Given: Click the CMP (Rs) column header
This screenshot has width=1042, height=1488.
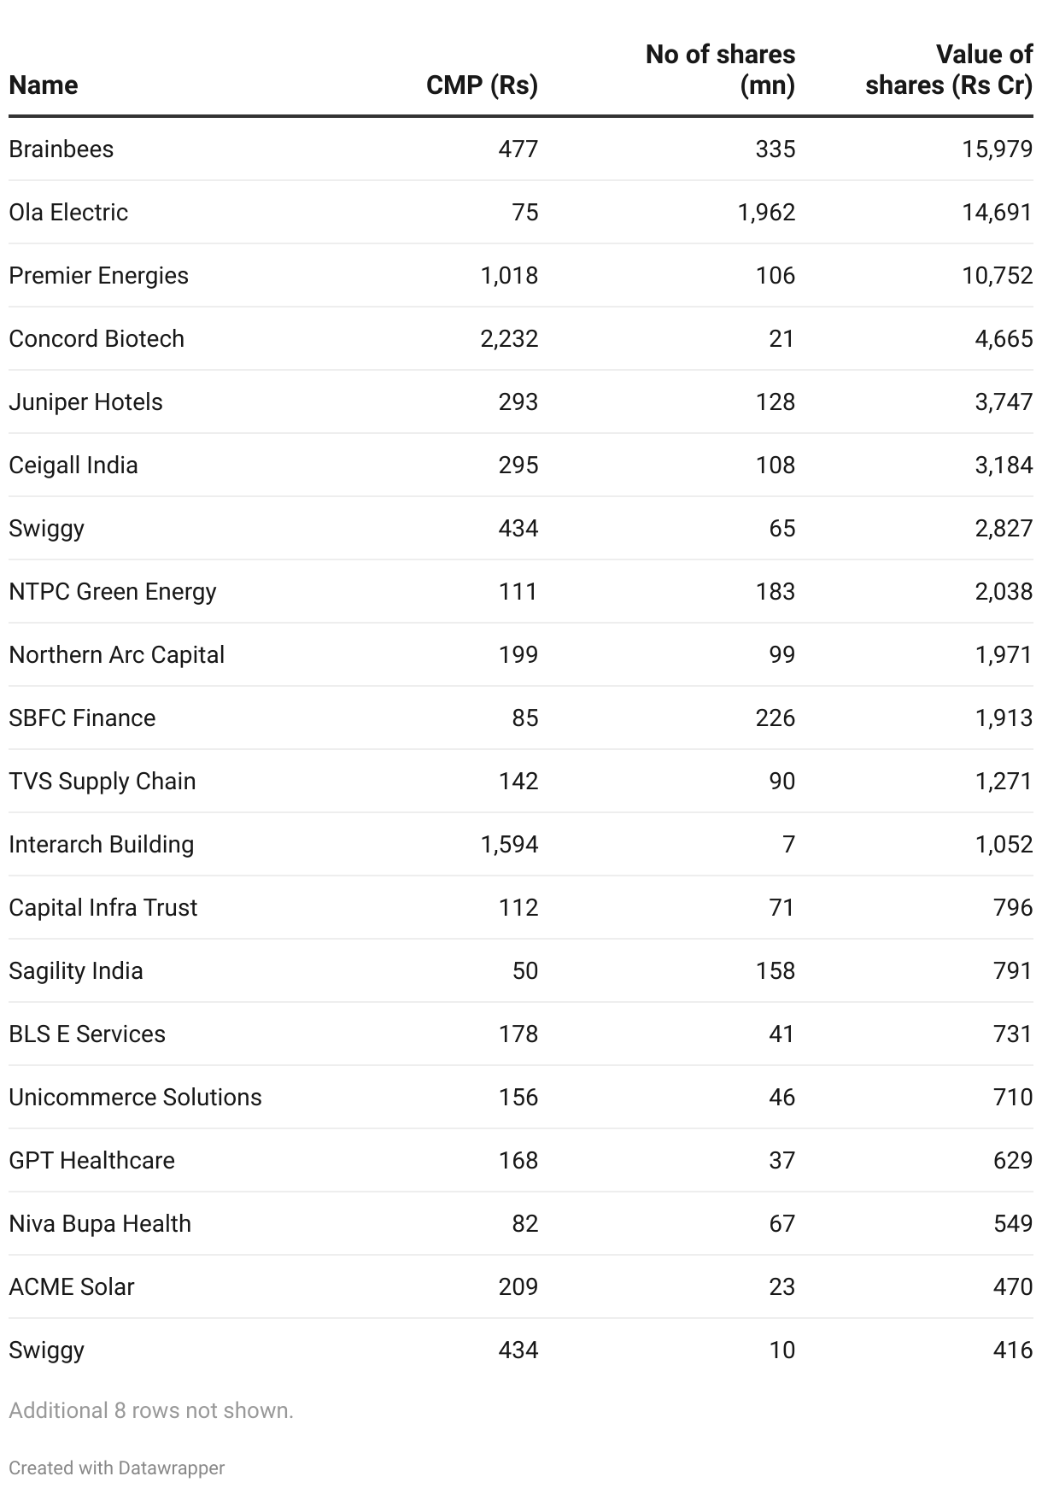Looking at the screenshot, I should point(482,85).
